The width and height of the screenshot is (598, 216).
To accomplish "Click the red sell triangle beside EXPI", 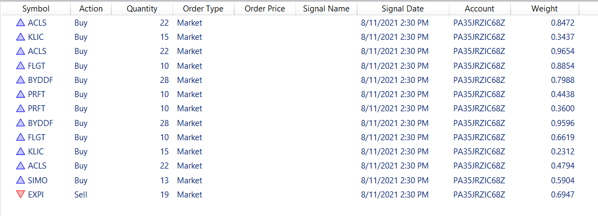I will (x=21, y=195).
